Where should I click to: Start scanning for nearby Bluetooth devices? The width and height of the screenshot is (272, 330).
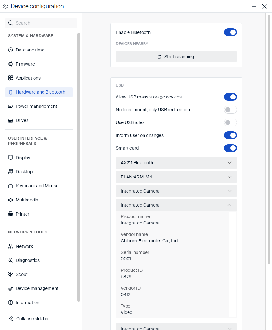[176, 57]
